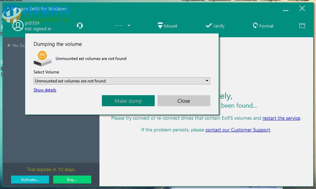The image size is (316, 189).
Task: Open the three-dots more options menu
Action: 118,26
